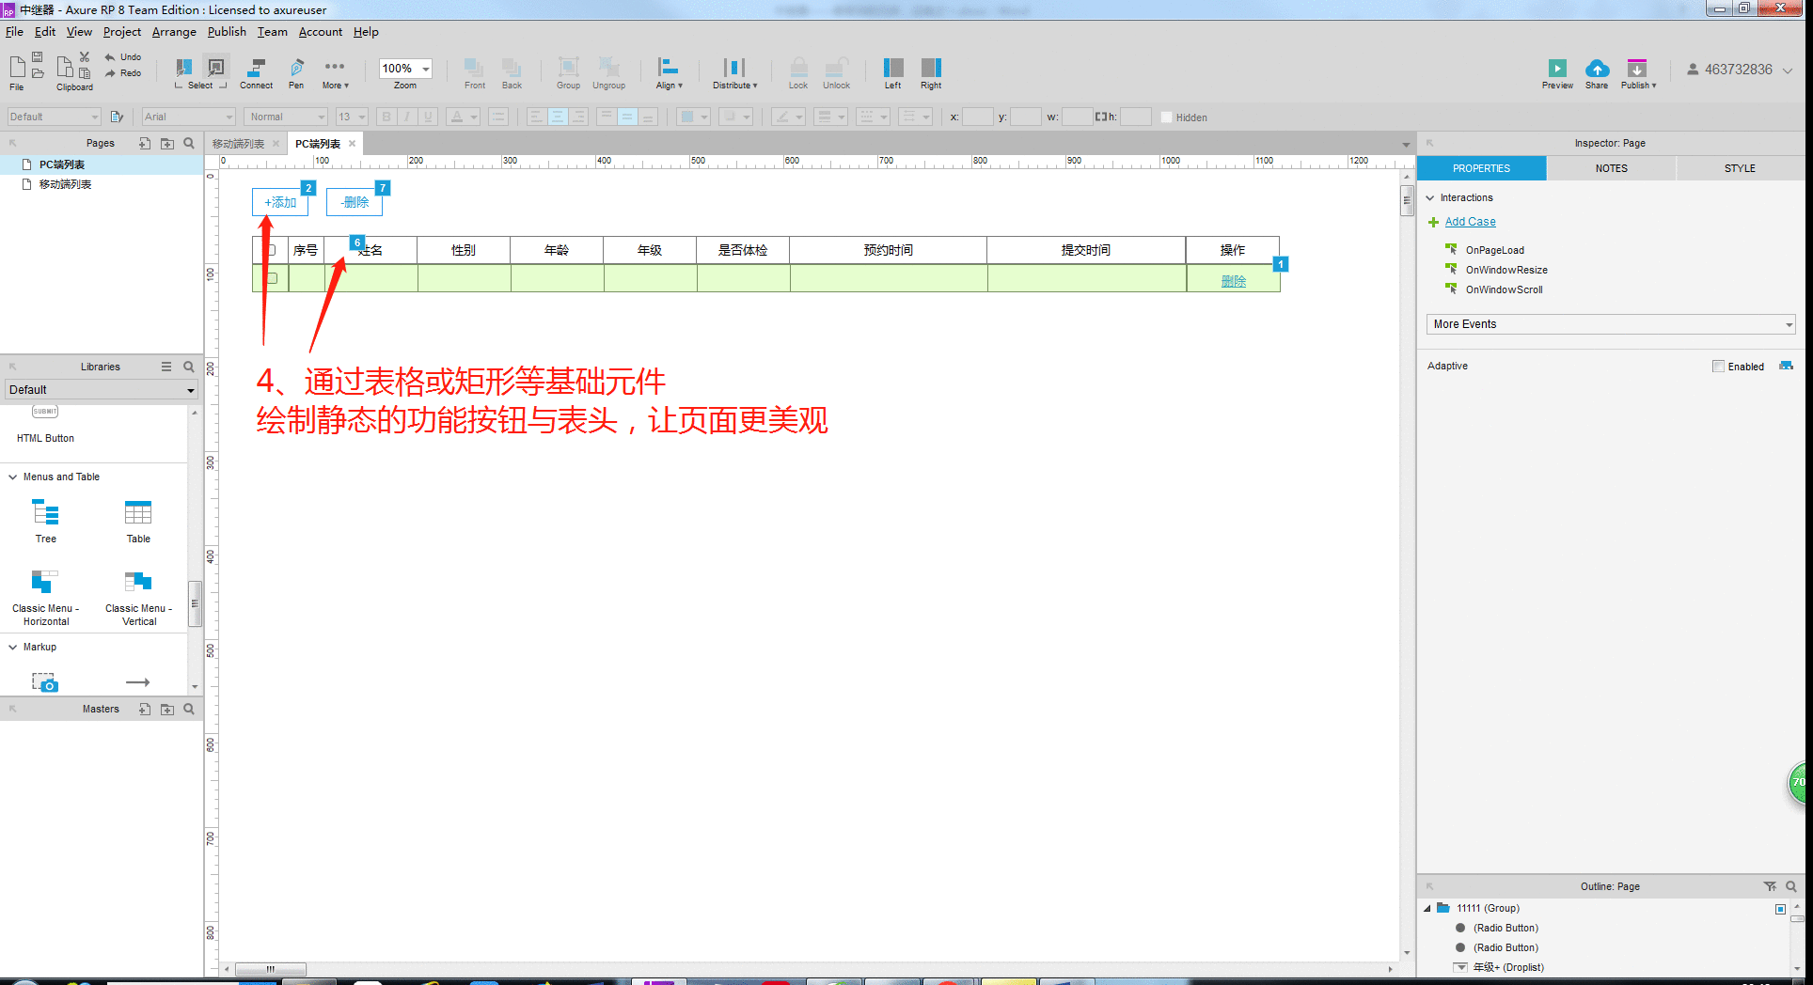This screenshot has height=985, width=1813.
Task: Click the Redo arrow
Action: click(x=110, y=73)
